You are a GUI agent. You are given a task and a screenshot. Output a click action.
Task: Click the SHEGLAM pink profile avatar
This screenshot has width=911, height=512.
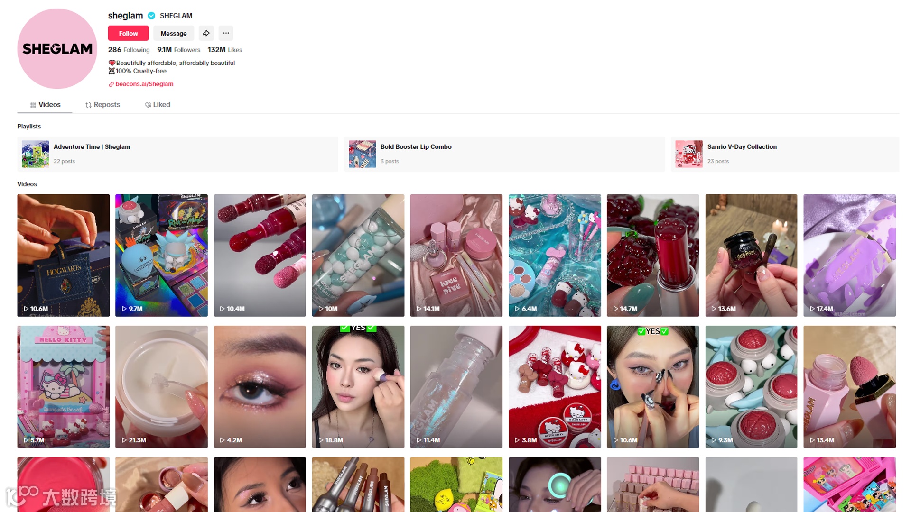57,48
